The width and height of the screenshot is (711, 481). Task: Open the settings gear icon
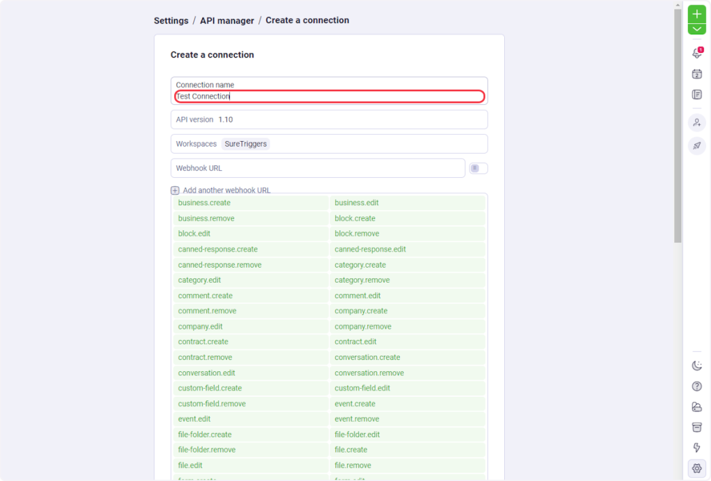tap(696, 468)
